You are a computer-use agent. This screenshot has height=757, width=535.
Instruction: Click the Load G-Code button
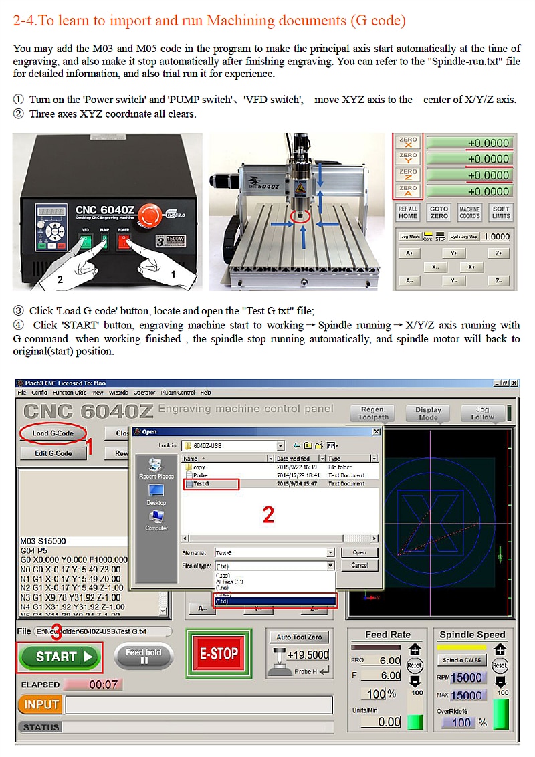(x=53, y=433)
